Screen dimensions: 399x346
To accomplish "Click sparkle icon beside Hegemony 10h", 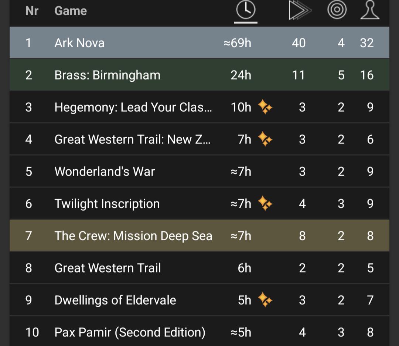I will [265, 107].
